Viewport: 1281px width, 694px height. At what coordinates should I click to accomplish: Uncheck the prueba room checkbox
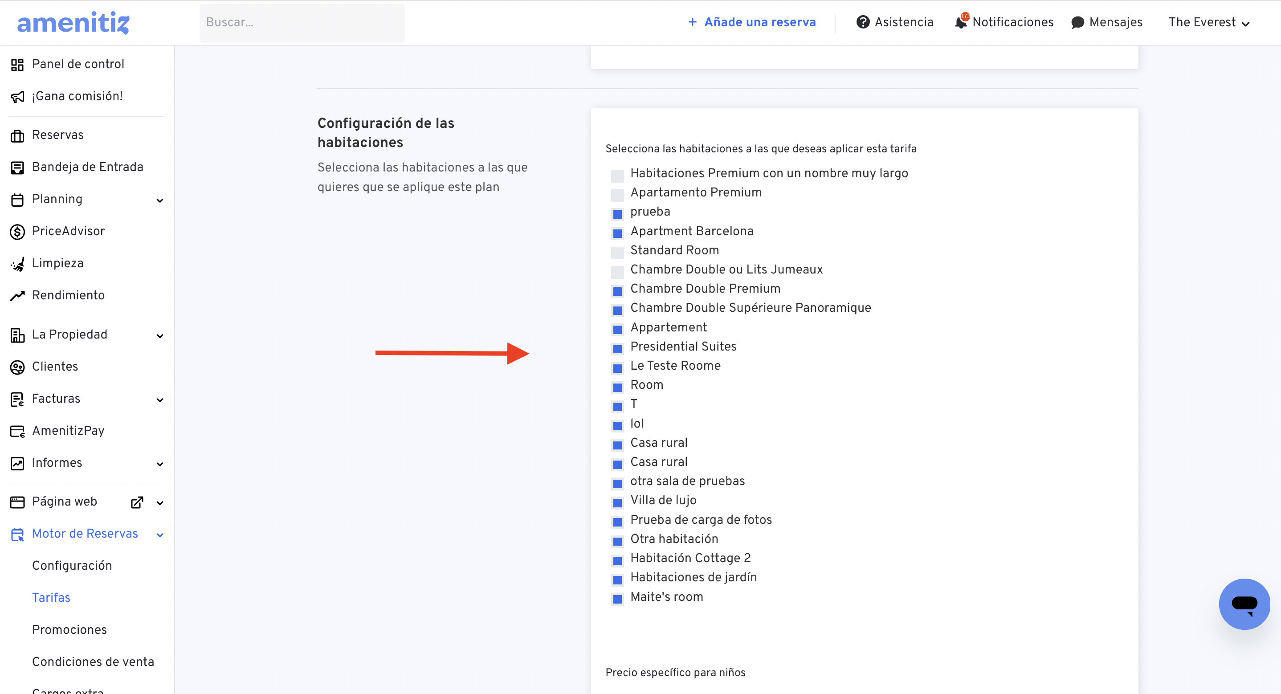point(617,214)
